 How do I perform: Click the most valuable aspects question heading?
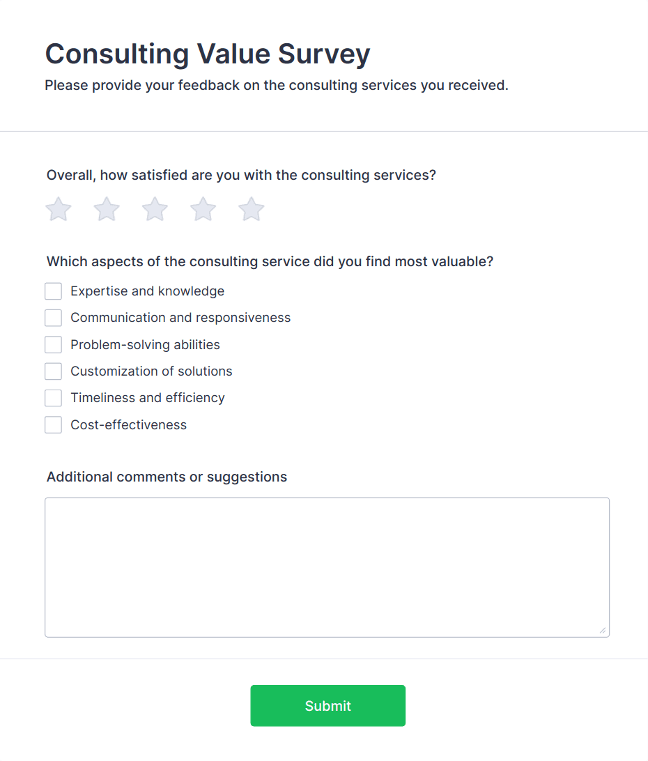(270, 261)
